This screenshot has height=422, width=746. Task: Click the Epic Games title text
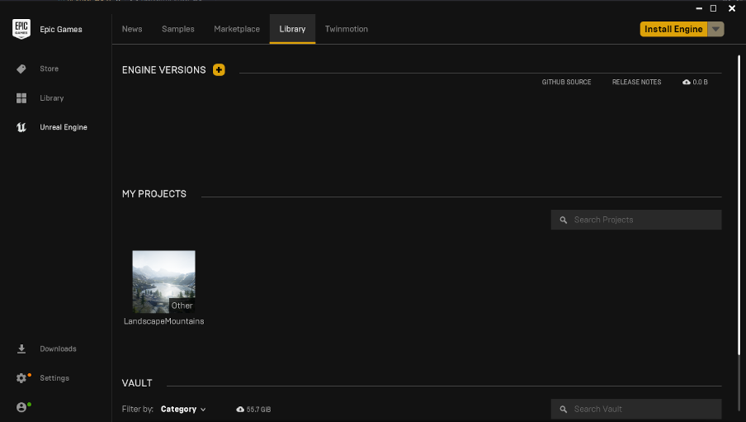pos(61,30)
